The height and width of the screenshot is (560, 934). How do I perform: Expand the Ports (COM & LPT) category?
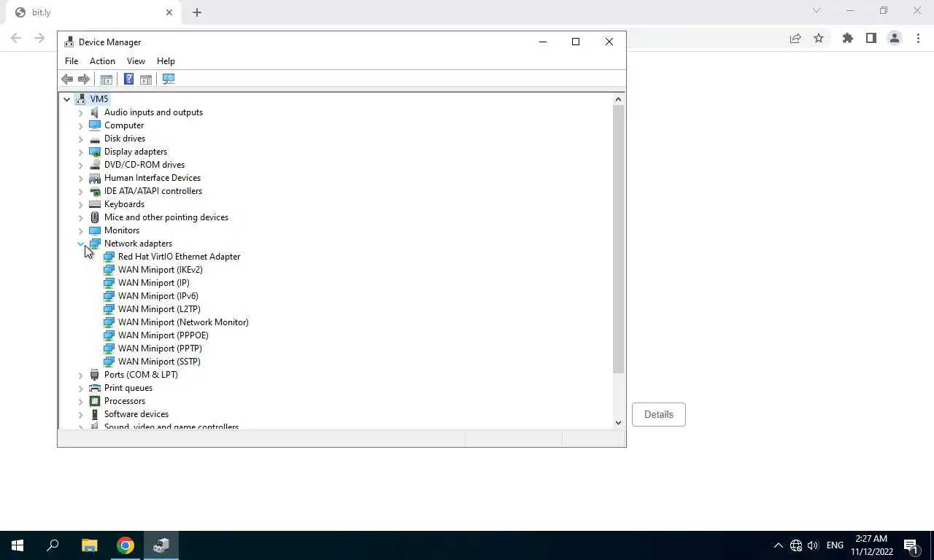click(x=80, y=375)
